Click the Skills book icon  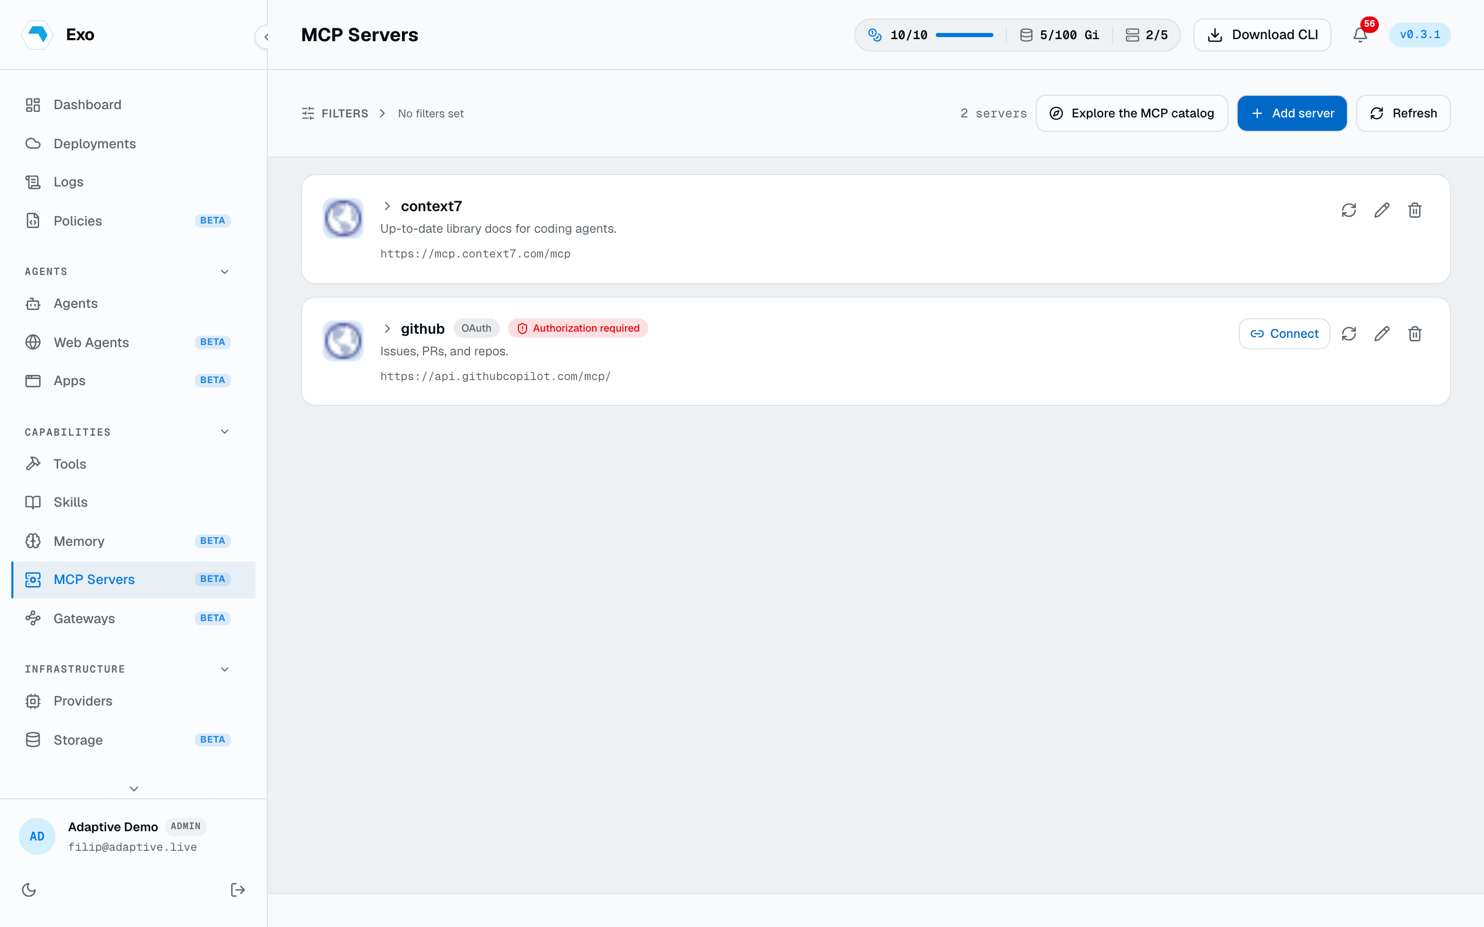click(x=33, y=502)
